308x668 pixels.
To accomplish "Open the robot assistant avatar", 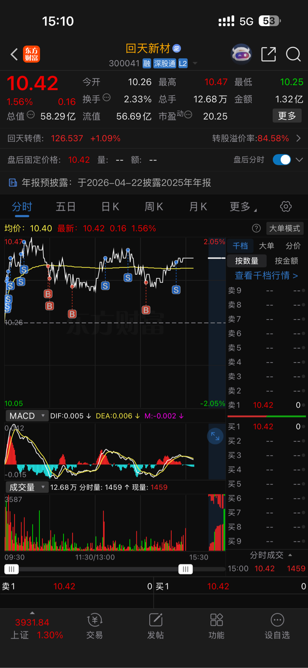I will 241,54.
